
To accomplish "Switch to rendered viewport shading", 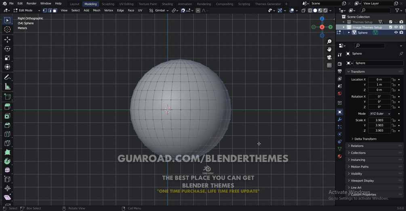I will pyautogui.click(x=326, y=10).
